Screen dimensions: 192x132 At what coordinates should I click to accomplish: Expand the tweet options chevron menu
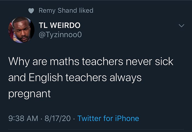(x=181, y=26)
